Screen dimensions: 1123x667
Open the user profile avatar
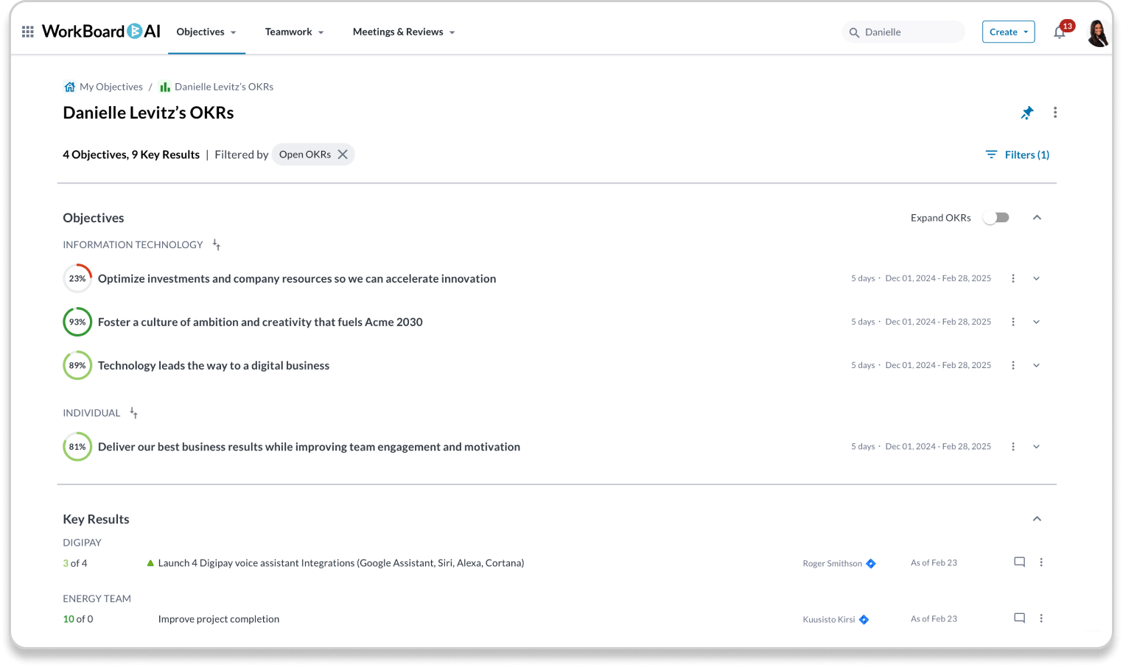(1098, 32)
